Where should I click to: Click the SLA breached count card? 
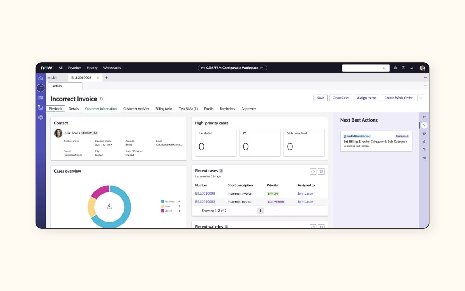coord(304,143)
